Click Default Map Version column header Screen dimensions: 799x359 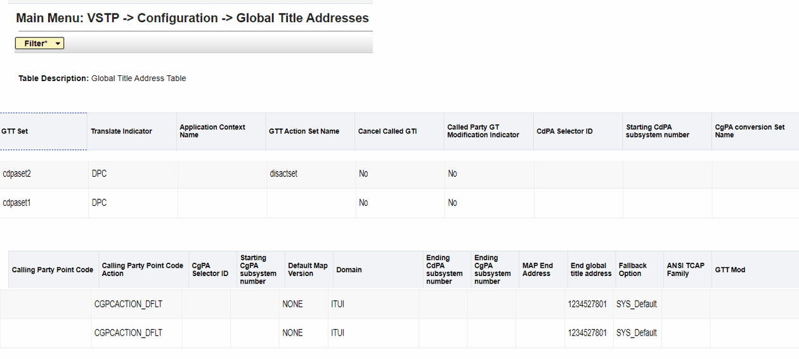pyautogui.click(x=309, y=270)
